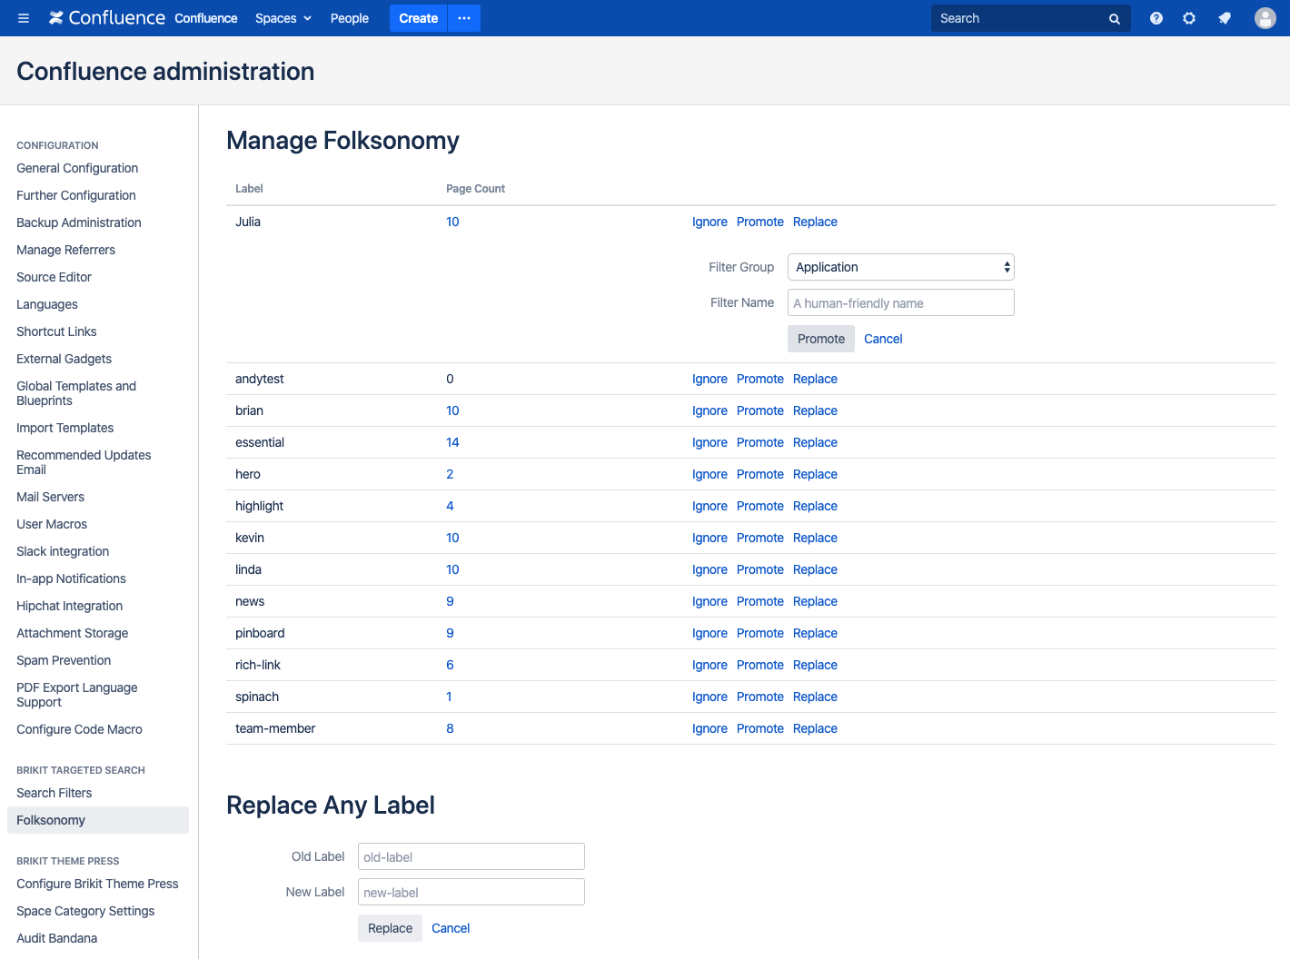This screenshot has height=959, width=1290.
Task: Open Audit Bandana in sidebar
Action: [56, 938]
